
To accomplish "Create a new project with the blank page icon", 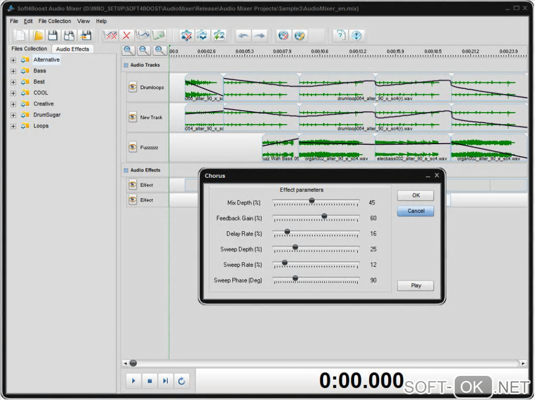I will (x=21, y=36).
